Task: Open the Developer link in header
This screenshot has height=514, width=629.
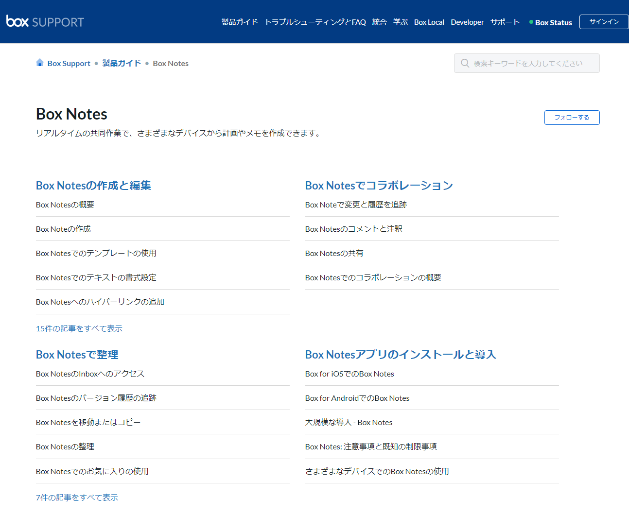Action: [x=467, y=22]
